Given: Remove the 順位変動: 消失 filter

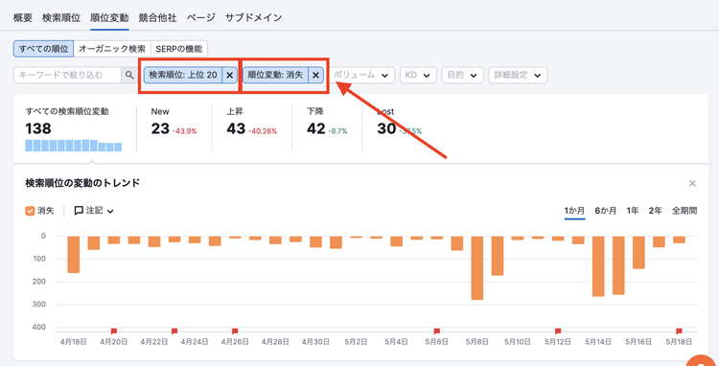Looking at the screenshot, I should [315, 75].
